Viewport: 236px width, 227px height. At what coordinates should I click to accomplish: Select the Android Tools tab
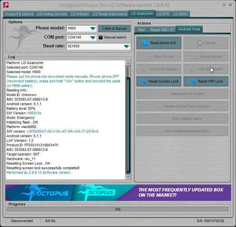[189, 29]
